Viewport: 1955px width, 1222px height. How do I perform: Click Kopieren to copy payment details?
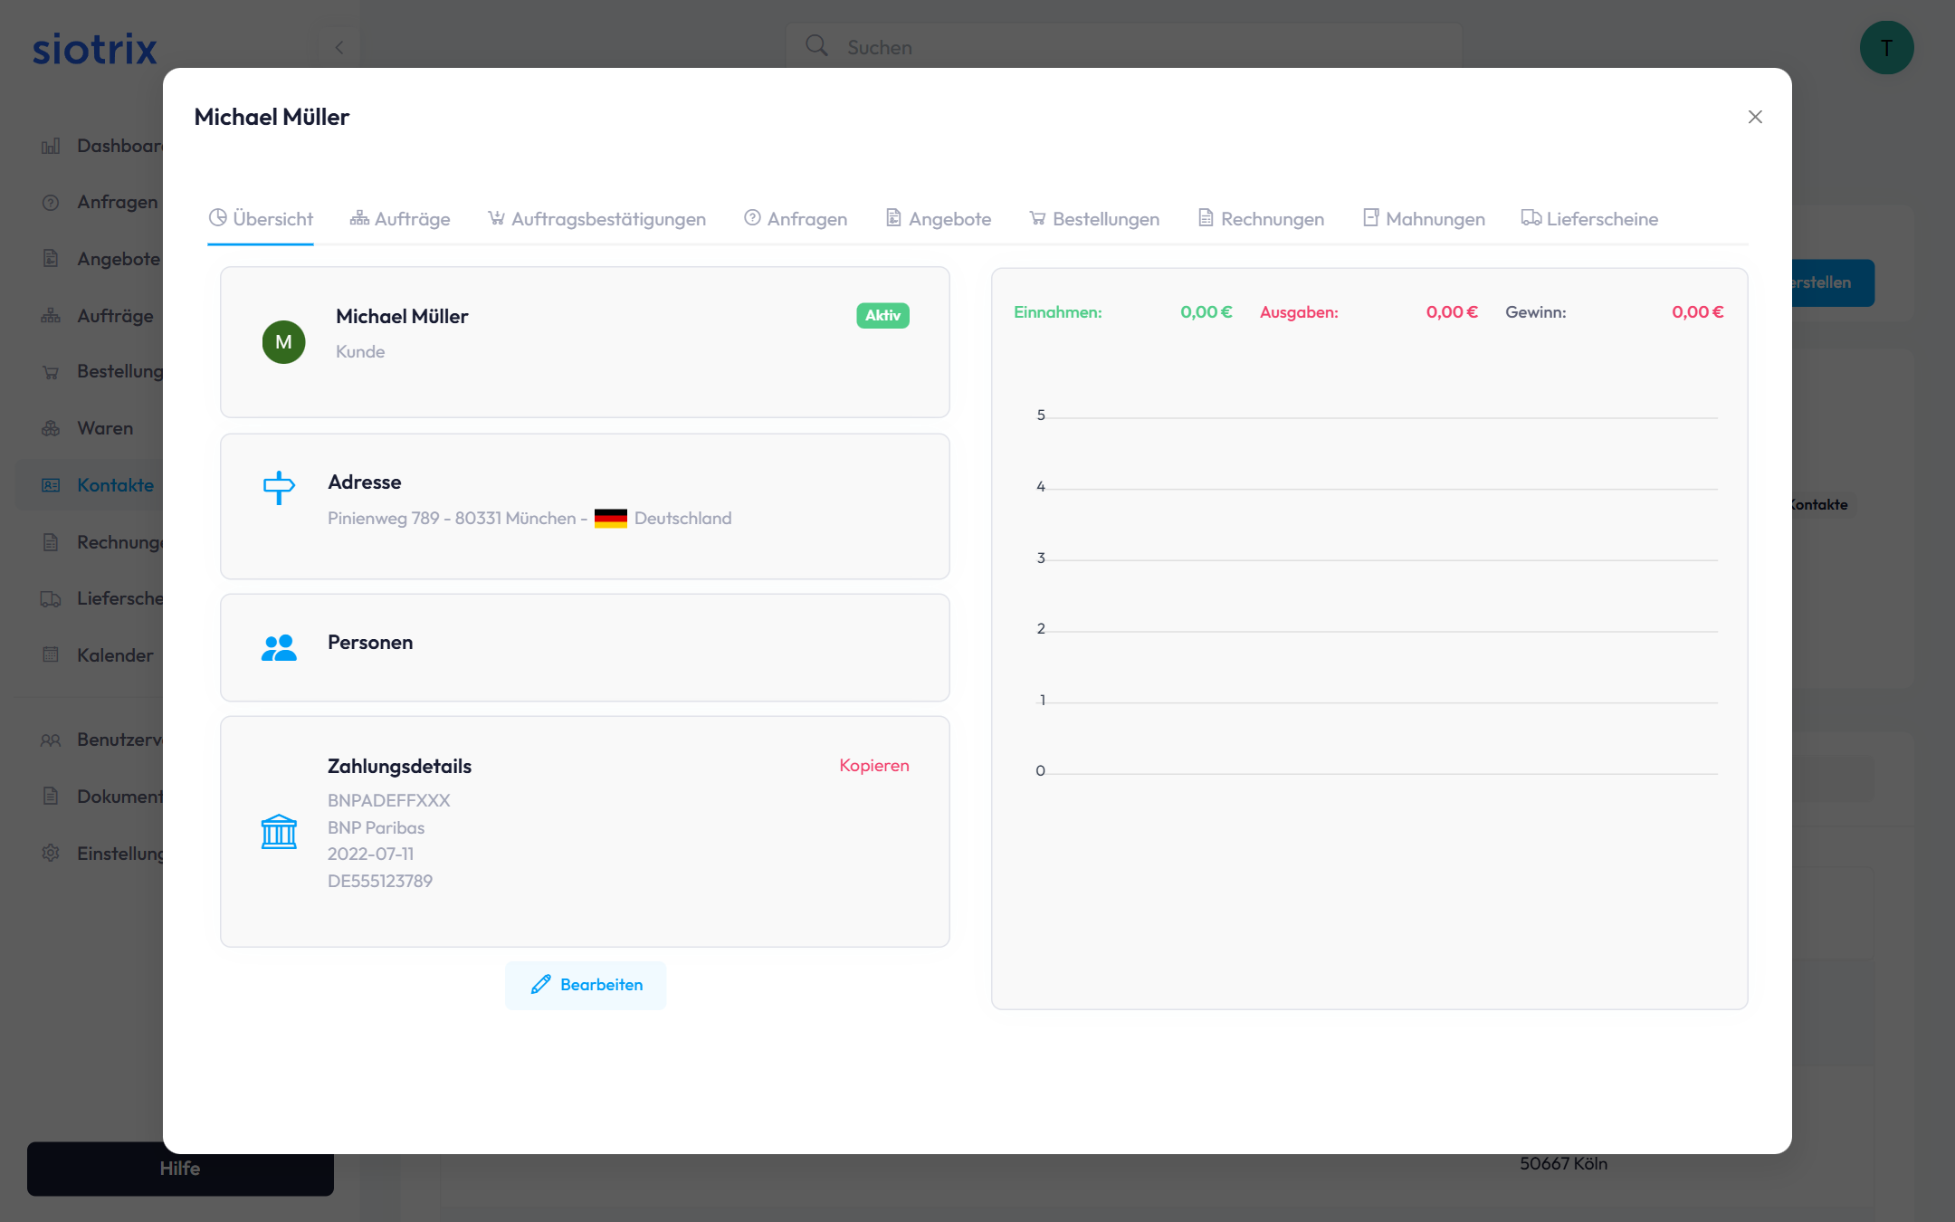873,766
